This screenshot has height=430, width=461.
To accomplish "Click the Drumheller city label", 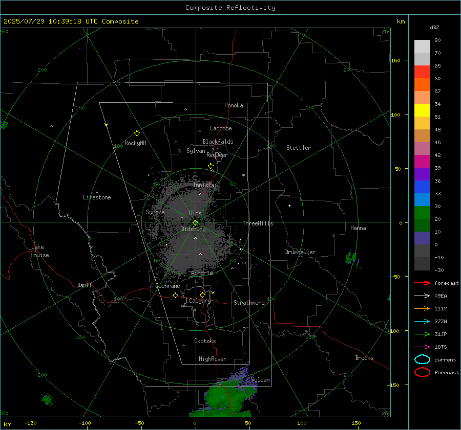I will (300, 252).
